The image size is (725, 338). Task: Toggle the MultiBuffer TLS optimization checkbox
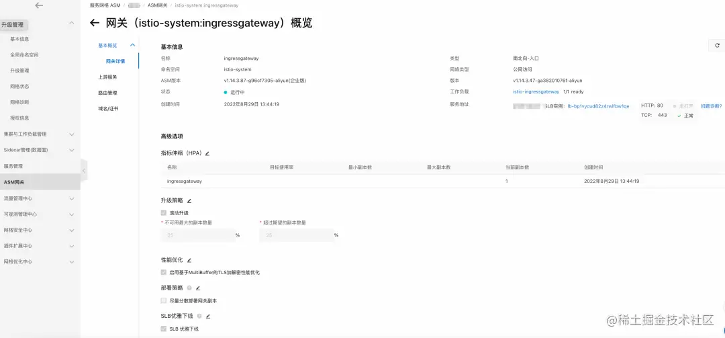(x=163, y=272)
